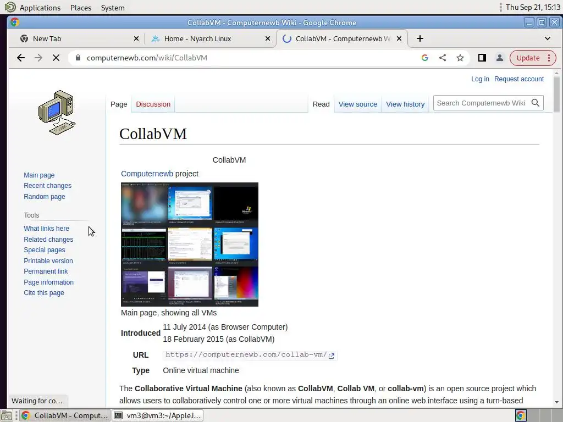
Task: Go back to the previous page
Action: (x=21, y=58)
